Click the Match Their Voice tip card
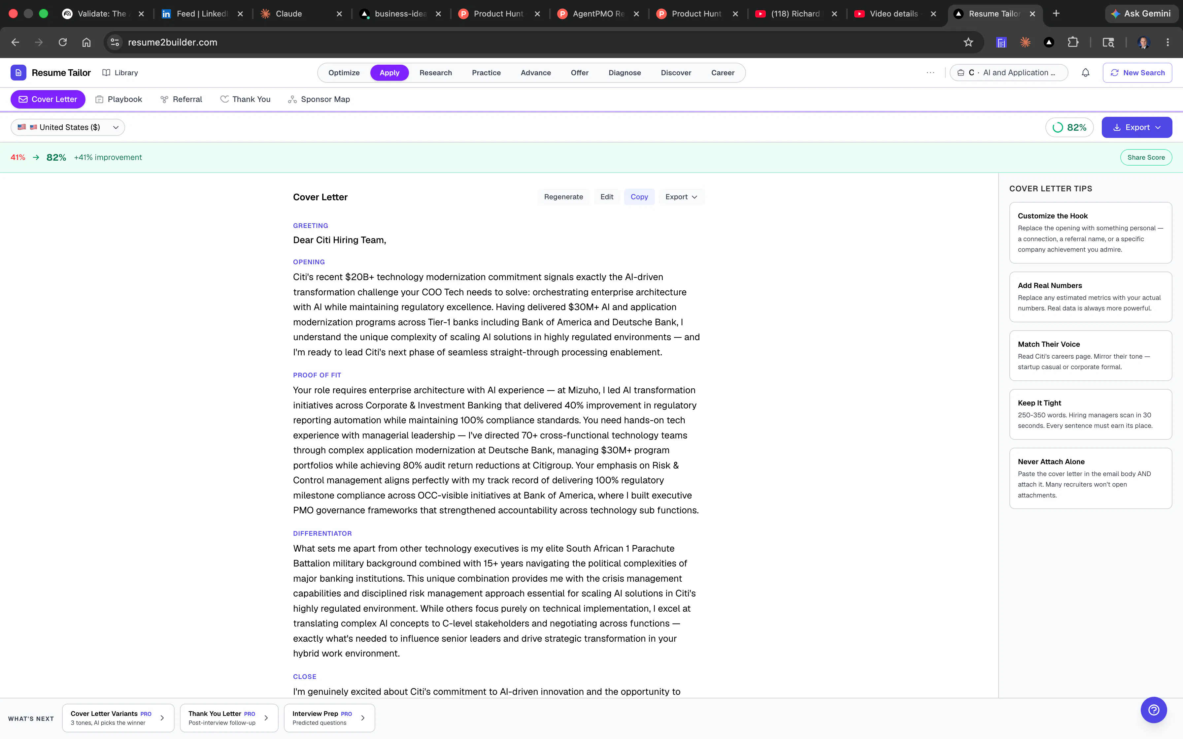This screenshot has height=739, width=1183. [1091, 355]
